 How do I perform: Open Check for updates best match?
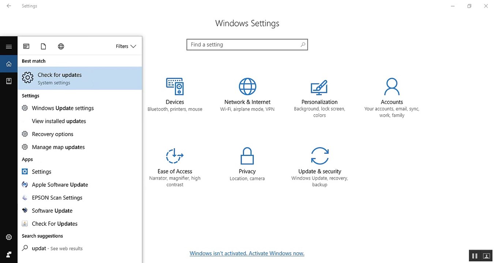point(80,78)
